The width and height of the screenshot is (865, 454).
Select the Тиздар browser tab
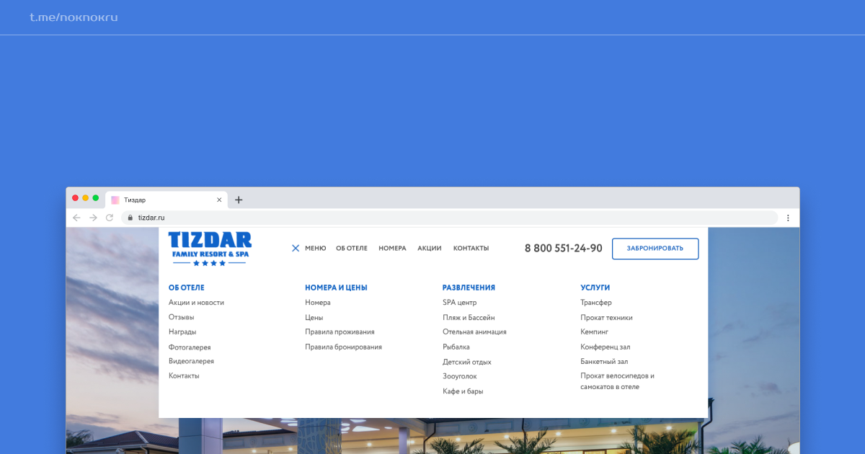166,200
